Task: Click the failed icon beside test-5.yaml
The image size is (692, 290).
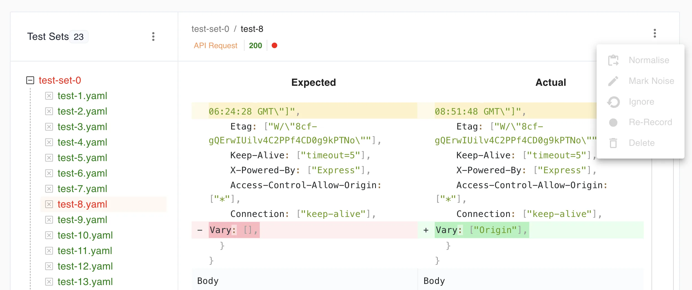Action: 49,158
